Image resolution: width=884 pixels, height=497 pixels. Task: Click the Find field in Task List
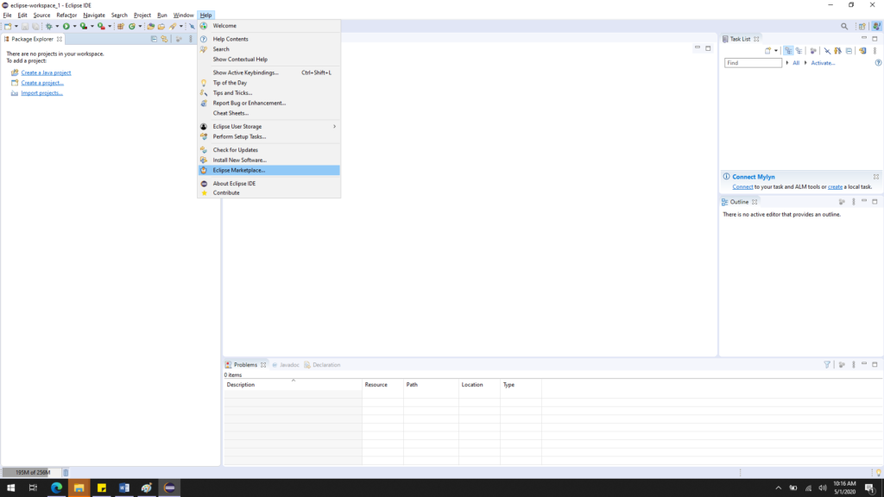[753, 62]
